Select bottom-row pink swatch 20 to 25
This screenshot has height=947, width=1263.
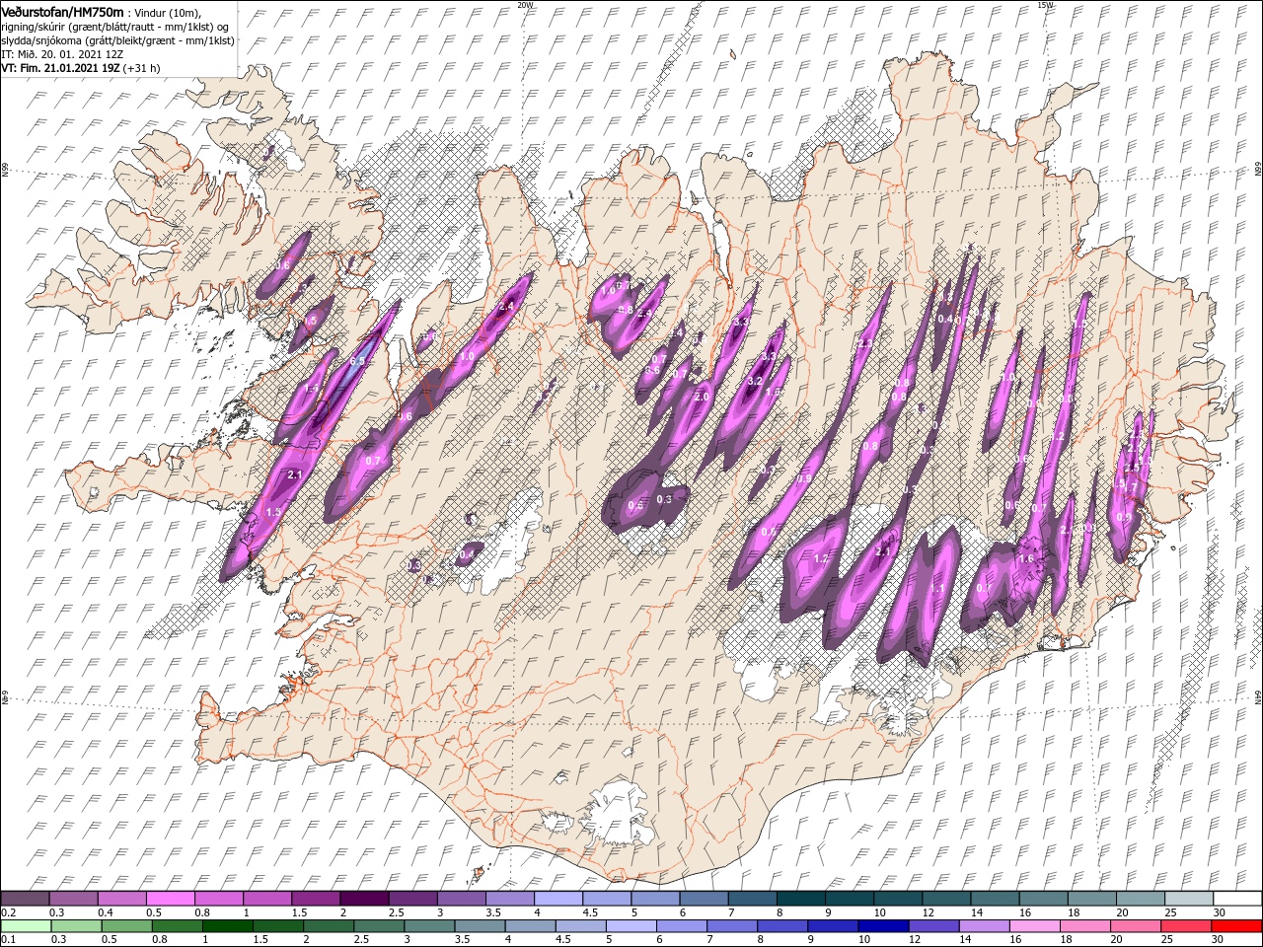(x=1134, y=926)
